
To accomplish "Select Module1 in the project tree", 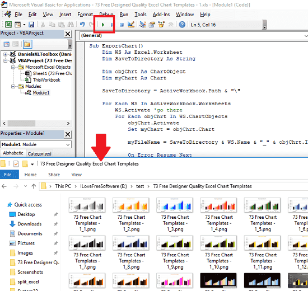I will [x=41, y=93].
